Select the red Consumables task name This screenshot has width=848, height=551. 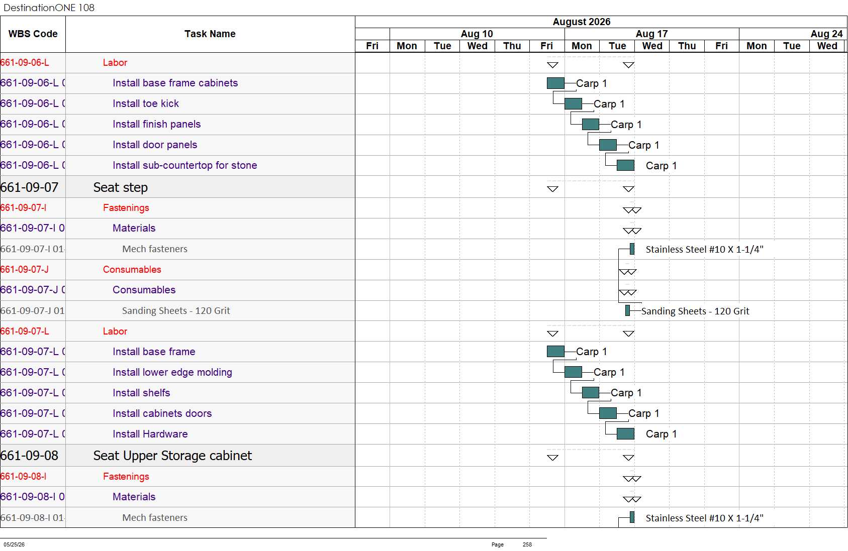132,270
